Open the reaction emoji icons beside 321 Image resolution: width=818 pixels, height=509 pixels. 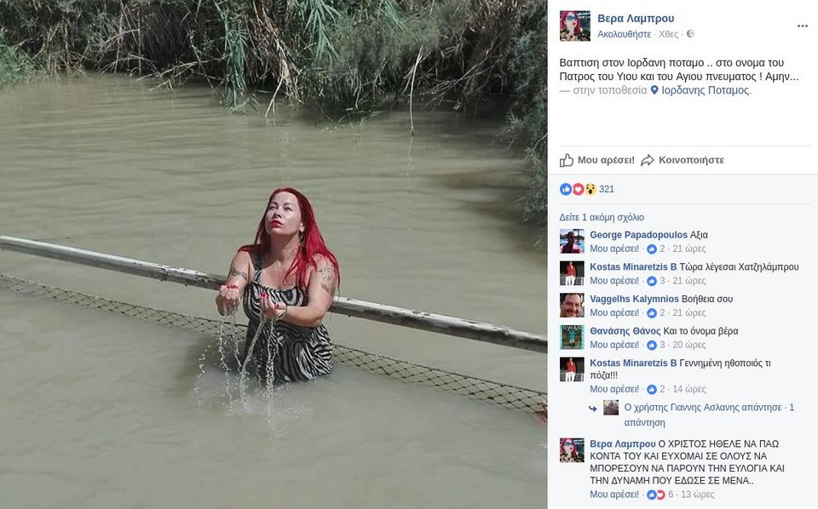pos(579,189)
